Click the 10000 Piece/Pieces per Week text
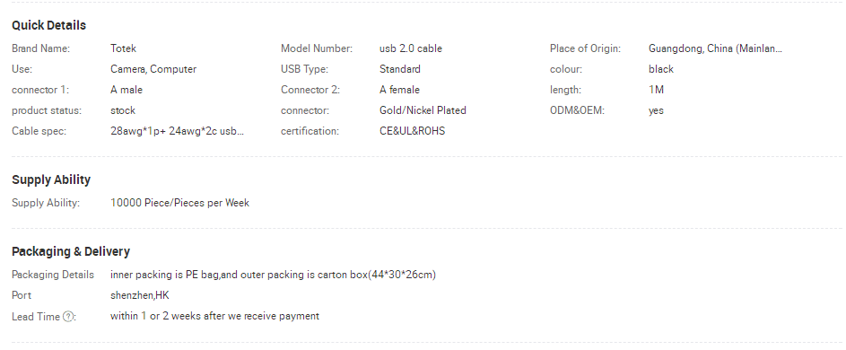 [179, 203]
